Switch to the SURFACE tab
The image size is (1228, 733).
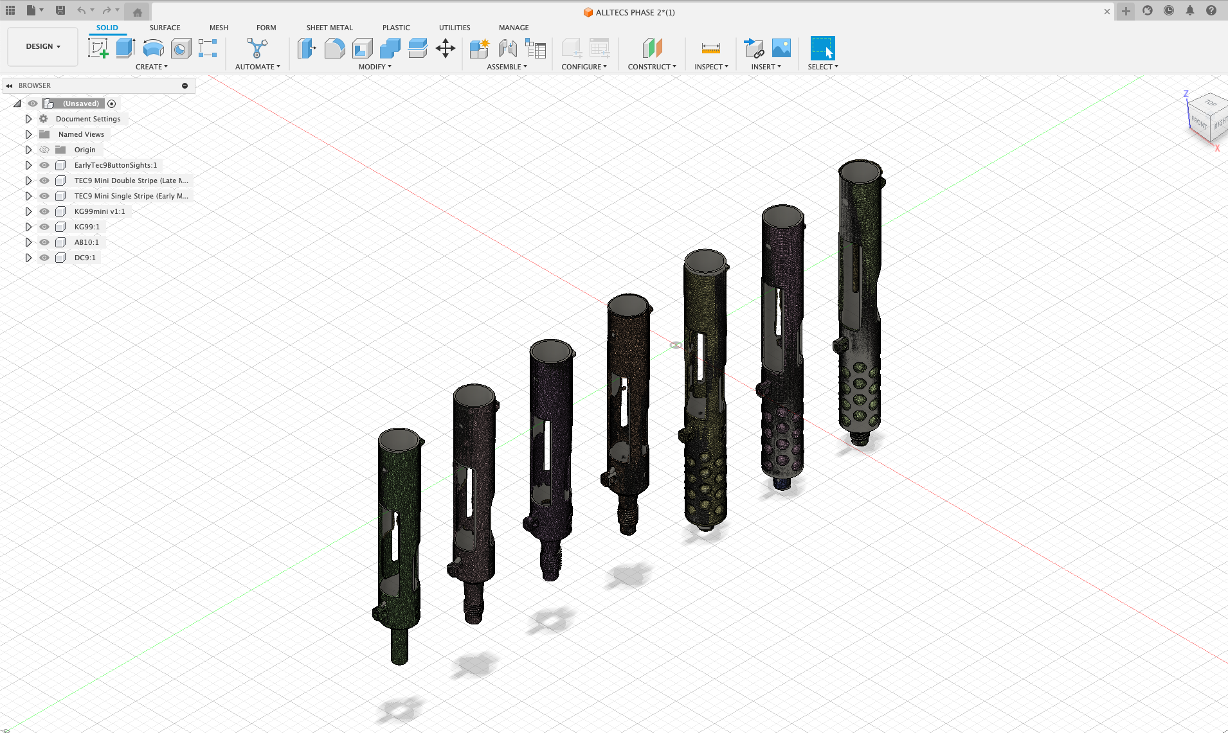pyautogui.click(x=165, y=28)
